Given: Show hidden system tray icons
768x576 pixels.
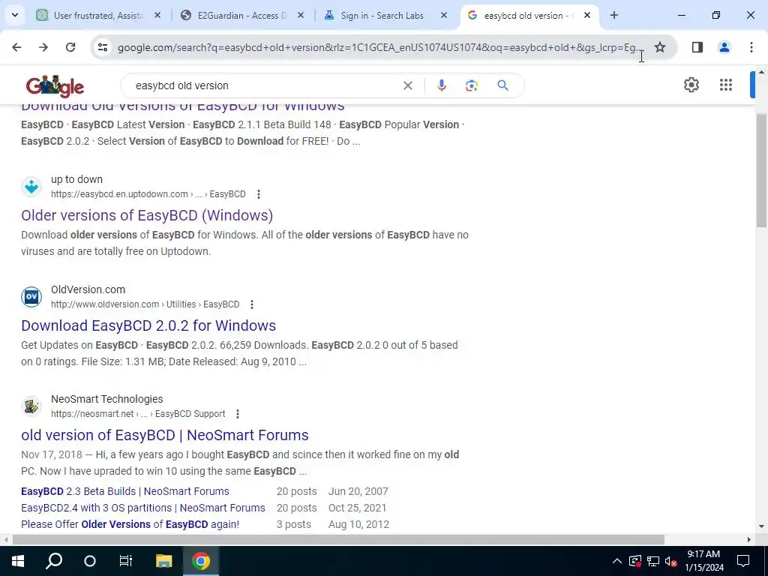Looking at the screenshot, I should 617,561.
